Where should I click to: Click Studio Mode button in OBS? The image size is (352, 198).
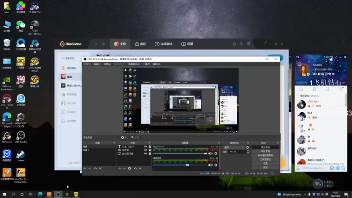(x=265, y=159)
